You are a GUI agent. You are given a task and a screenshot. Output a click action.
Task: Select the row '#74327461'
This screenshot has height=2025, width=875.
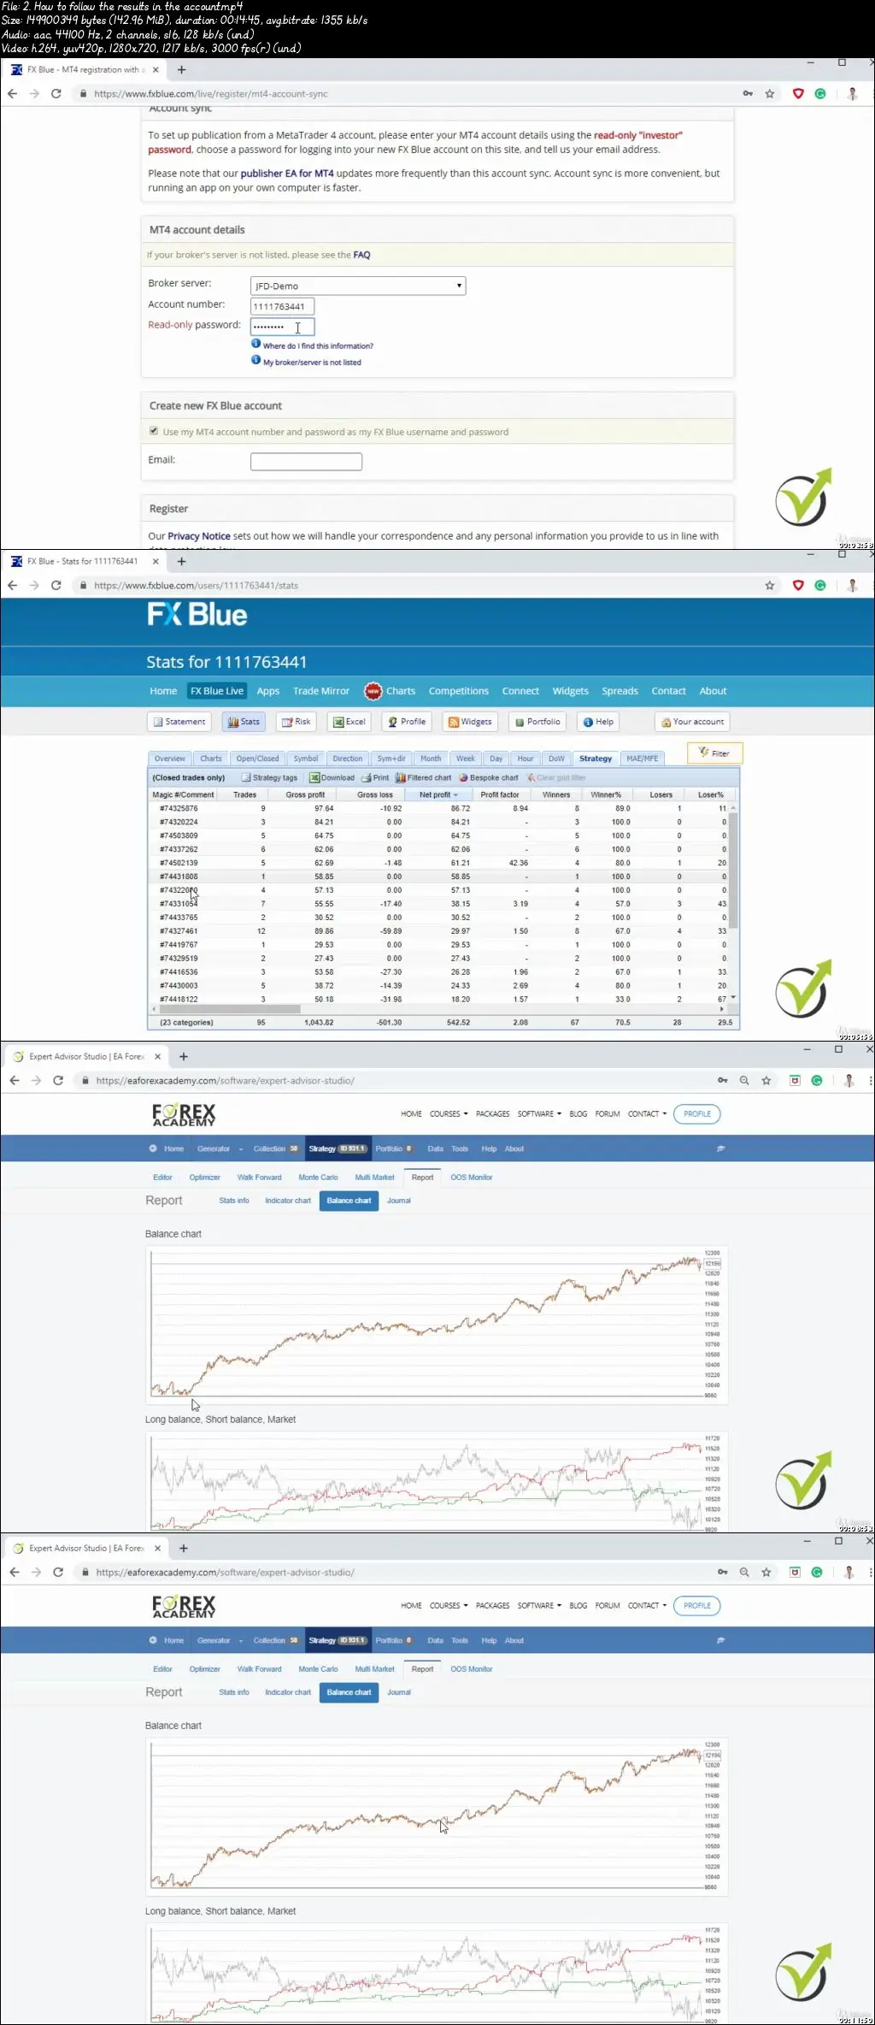click(x=439, y=931)
